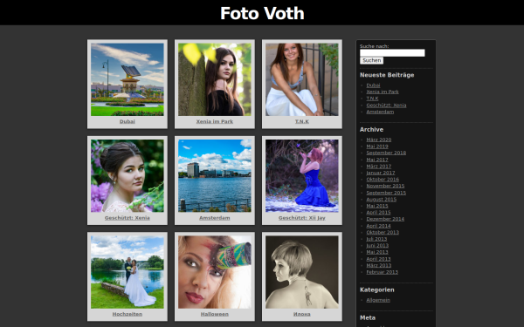Screen dimensions: 524x327
Task: Open the September 2018 archive
Action: click(x=386, y=153)
